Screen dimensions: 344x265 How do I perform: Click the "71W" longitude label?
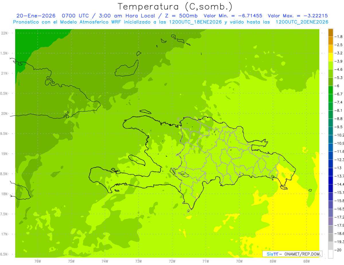206,261
